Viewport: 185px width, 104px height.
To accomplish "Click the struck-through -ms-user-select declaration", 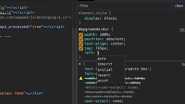I will (x=108, y=96).
